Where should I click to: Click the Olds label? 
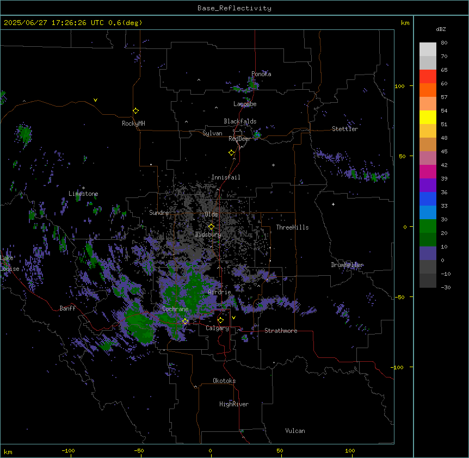(x=211, y=214)
